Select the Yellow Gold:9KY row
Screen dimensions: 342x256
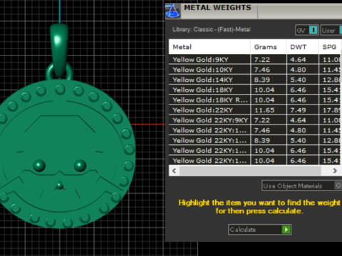coord(254,60)
